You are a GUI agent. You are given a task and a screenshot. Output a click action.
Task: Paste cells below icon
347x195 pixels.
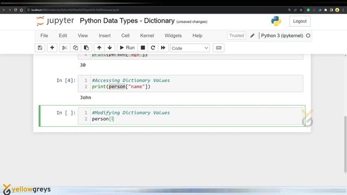coord(86,48)
